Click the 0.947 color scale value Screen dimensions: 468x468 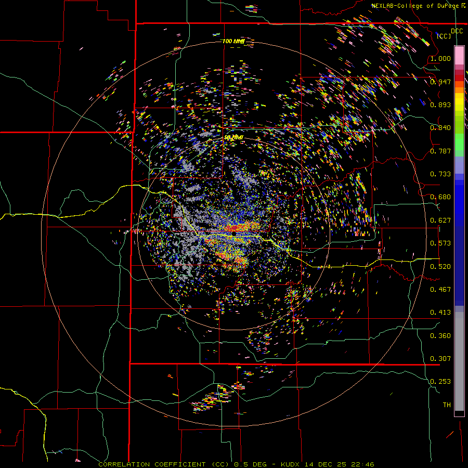[x=440, y=82]
